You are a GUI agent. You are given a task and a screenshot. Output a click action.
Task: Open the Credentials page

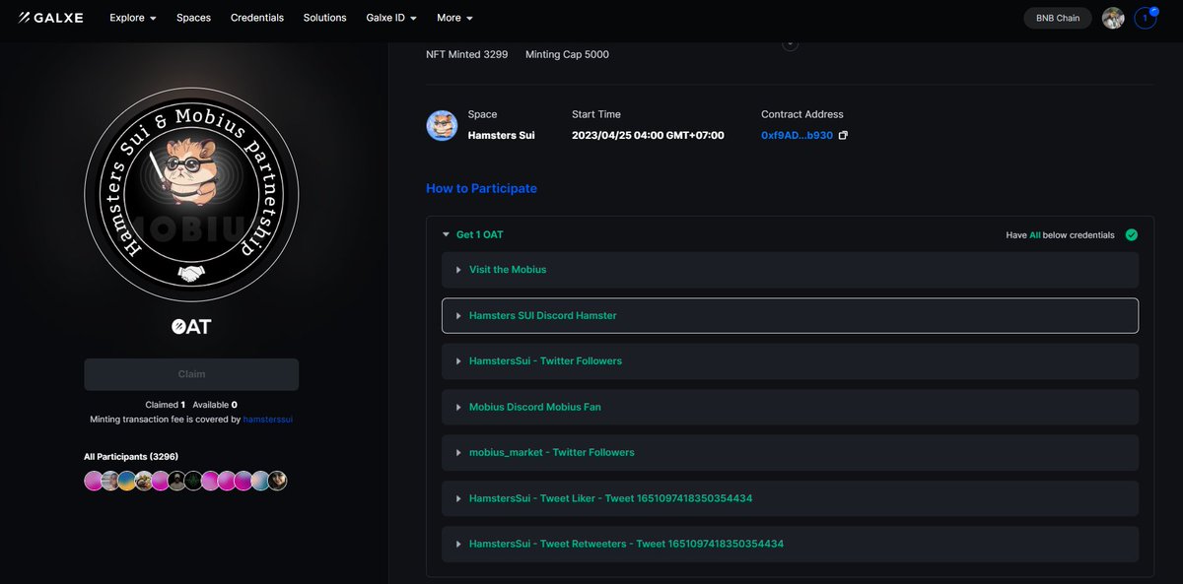pyautogui.click(x=257, y=18)
